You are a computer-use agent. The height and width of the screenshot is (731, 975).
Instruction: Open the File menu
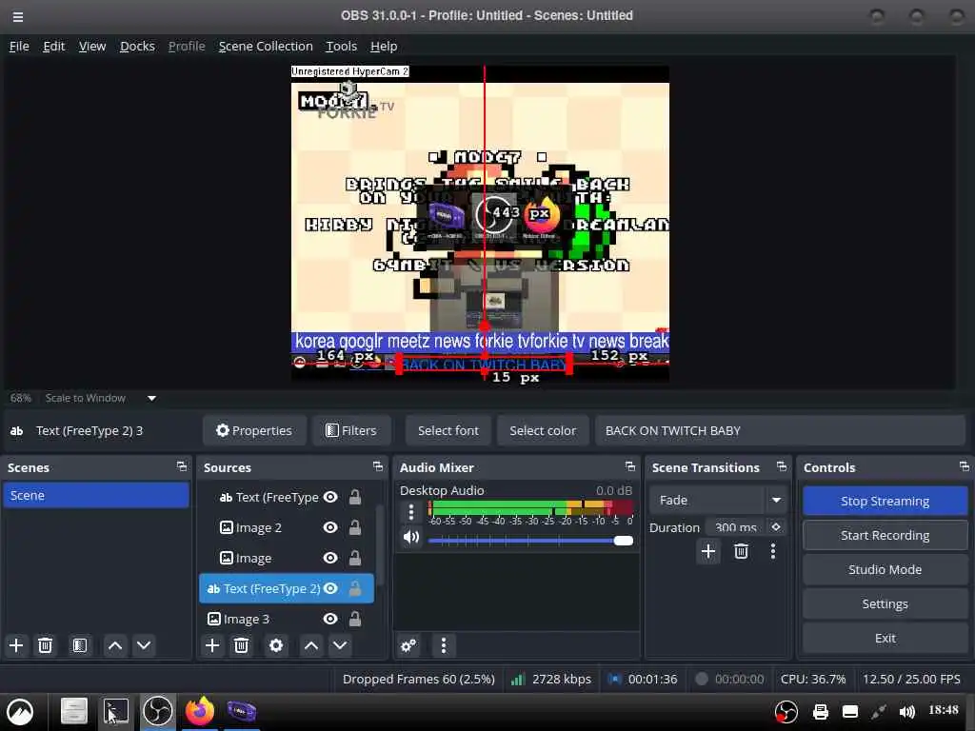click(x=19, y=46)
